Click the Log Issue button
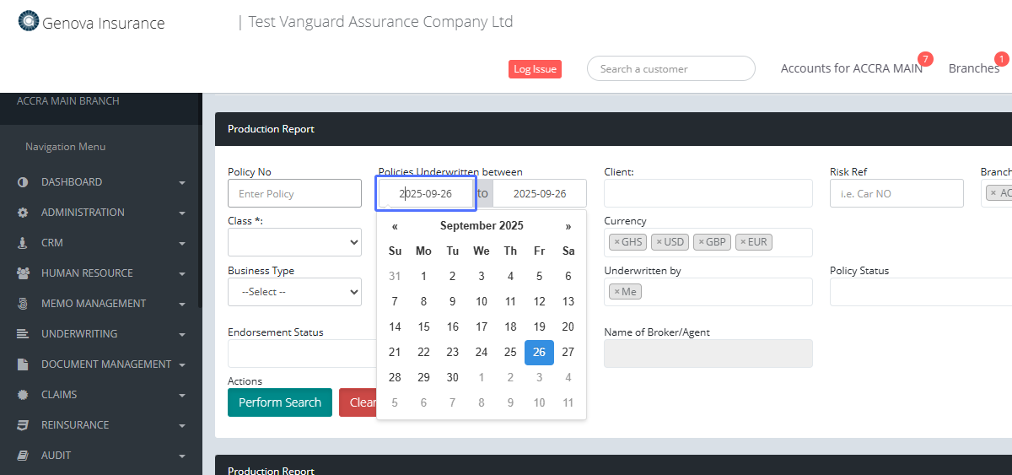This screenshot has height=475, width=1012. tap(535, 69)
